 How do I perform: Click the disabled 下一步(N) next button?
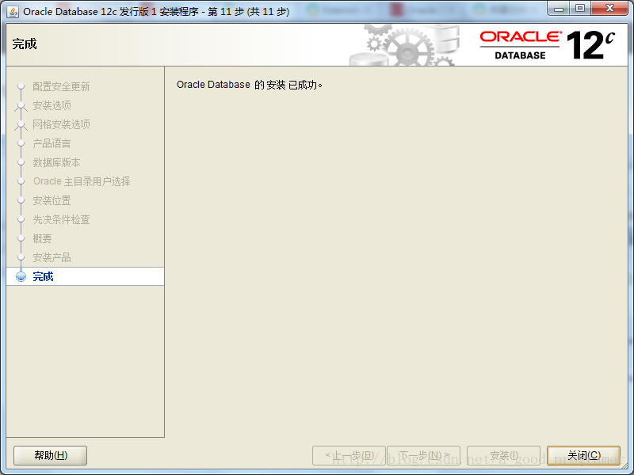[424, 455]
